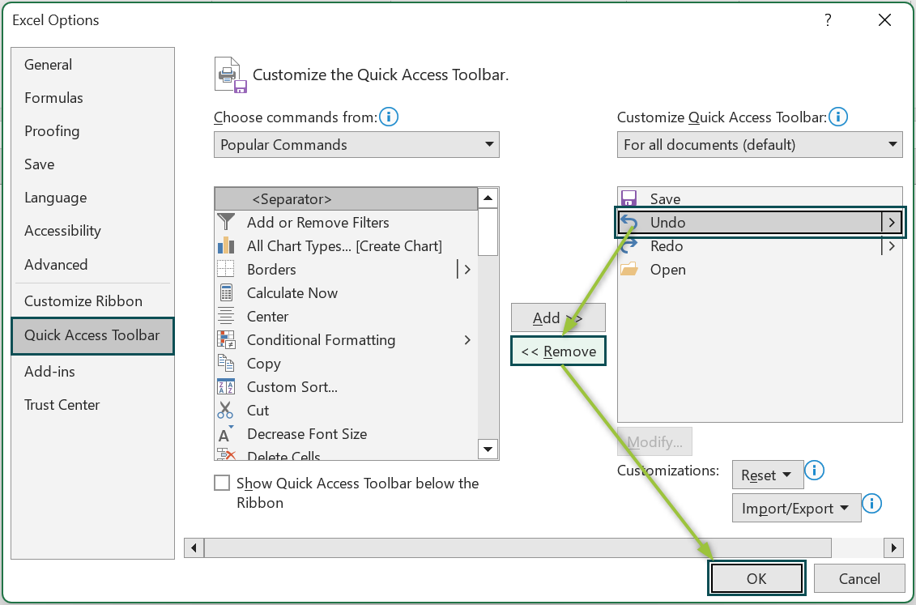Viewport: 916px width, 605px height.
Task: Open the General options category
Action: pyautogui.click(x=93, y=64)
